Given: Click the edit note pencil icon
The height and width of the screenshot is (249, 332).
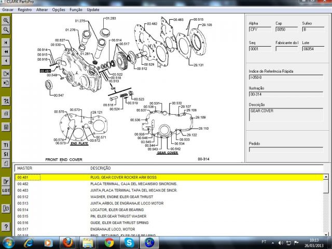Looking at the screenshot, I should tap(6, 182).
